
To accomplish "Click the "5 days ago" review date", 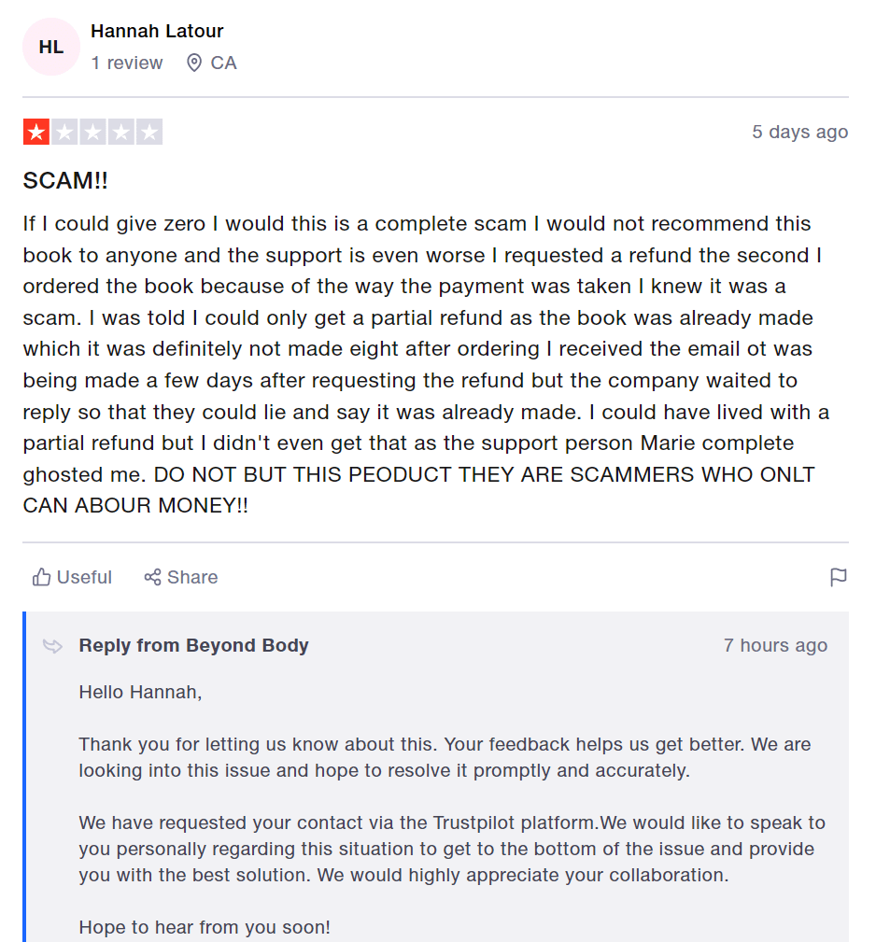I will coord(799,132).
